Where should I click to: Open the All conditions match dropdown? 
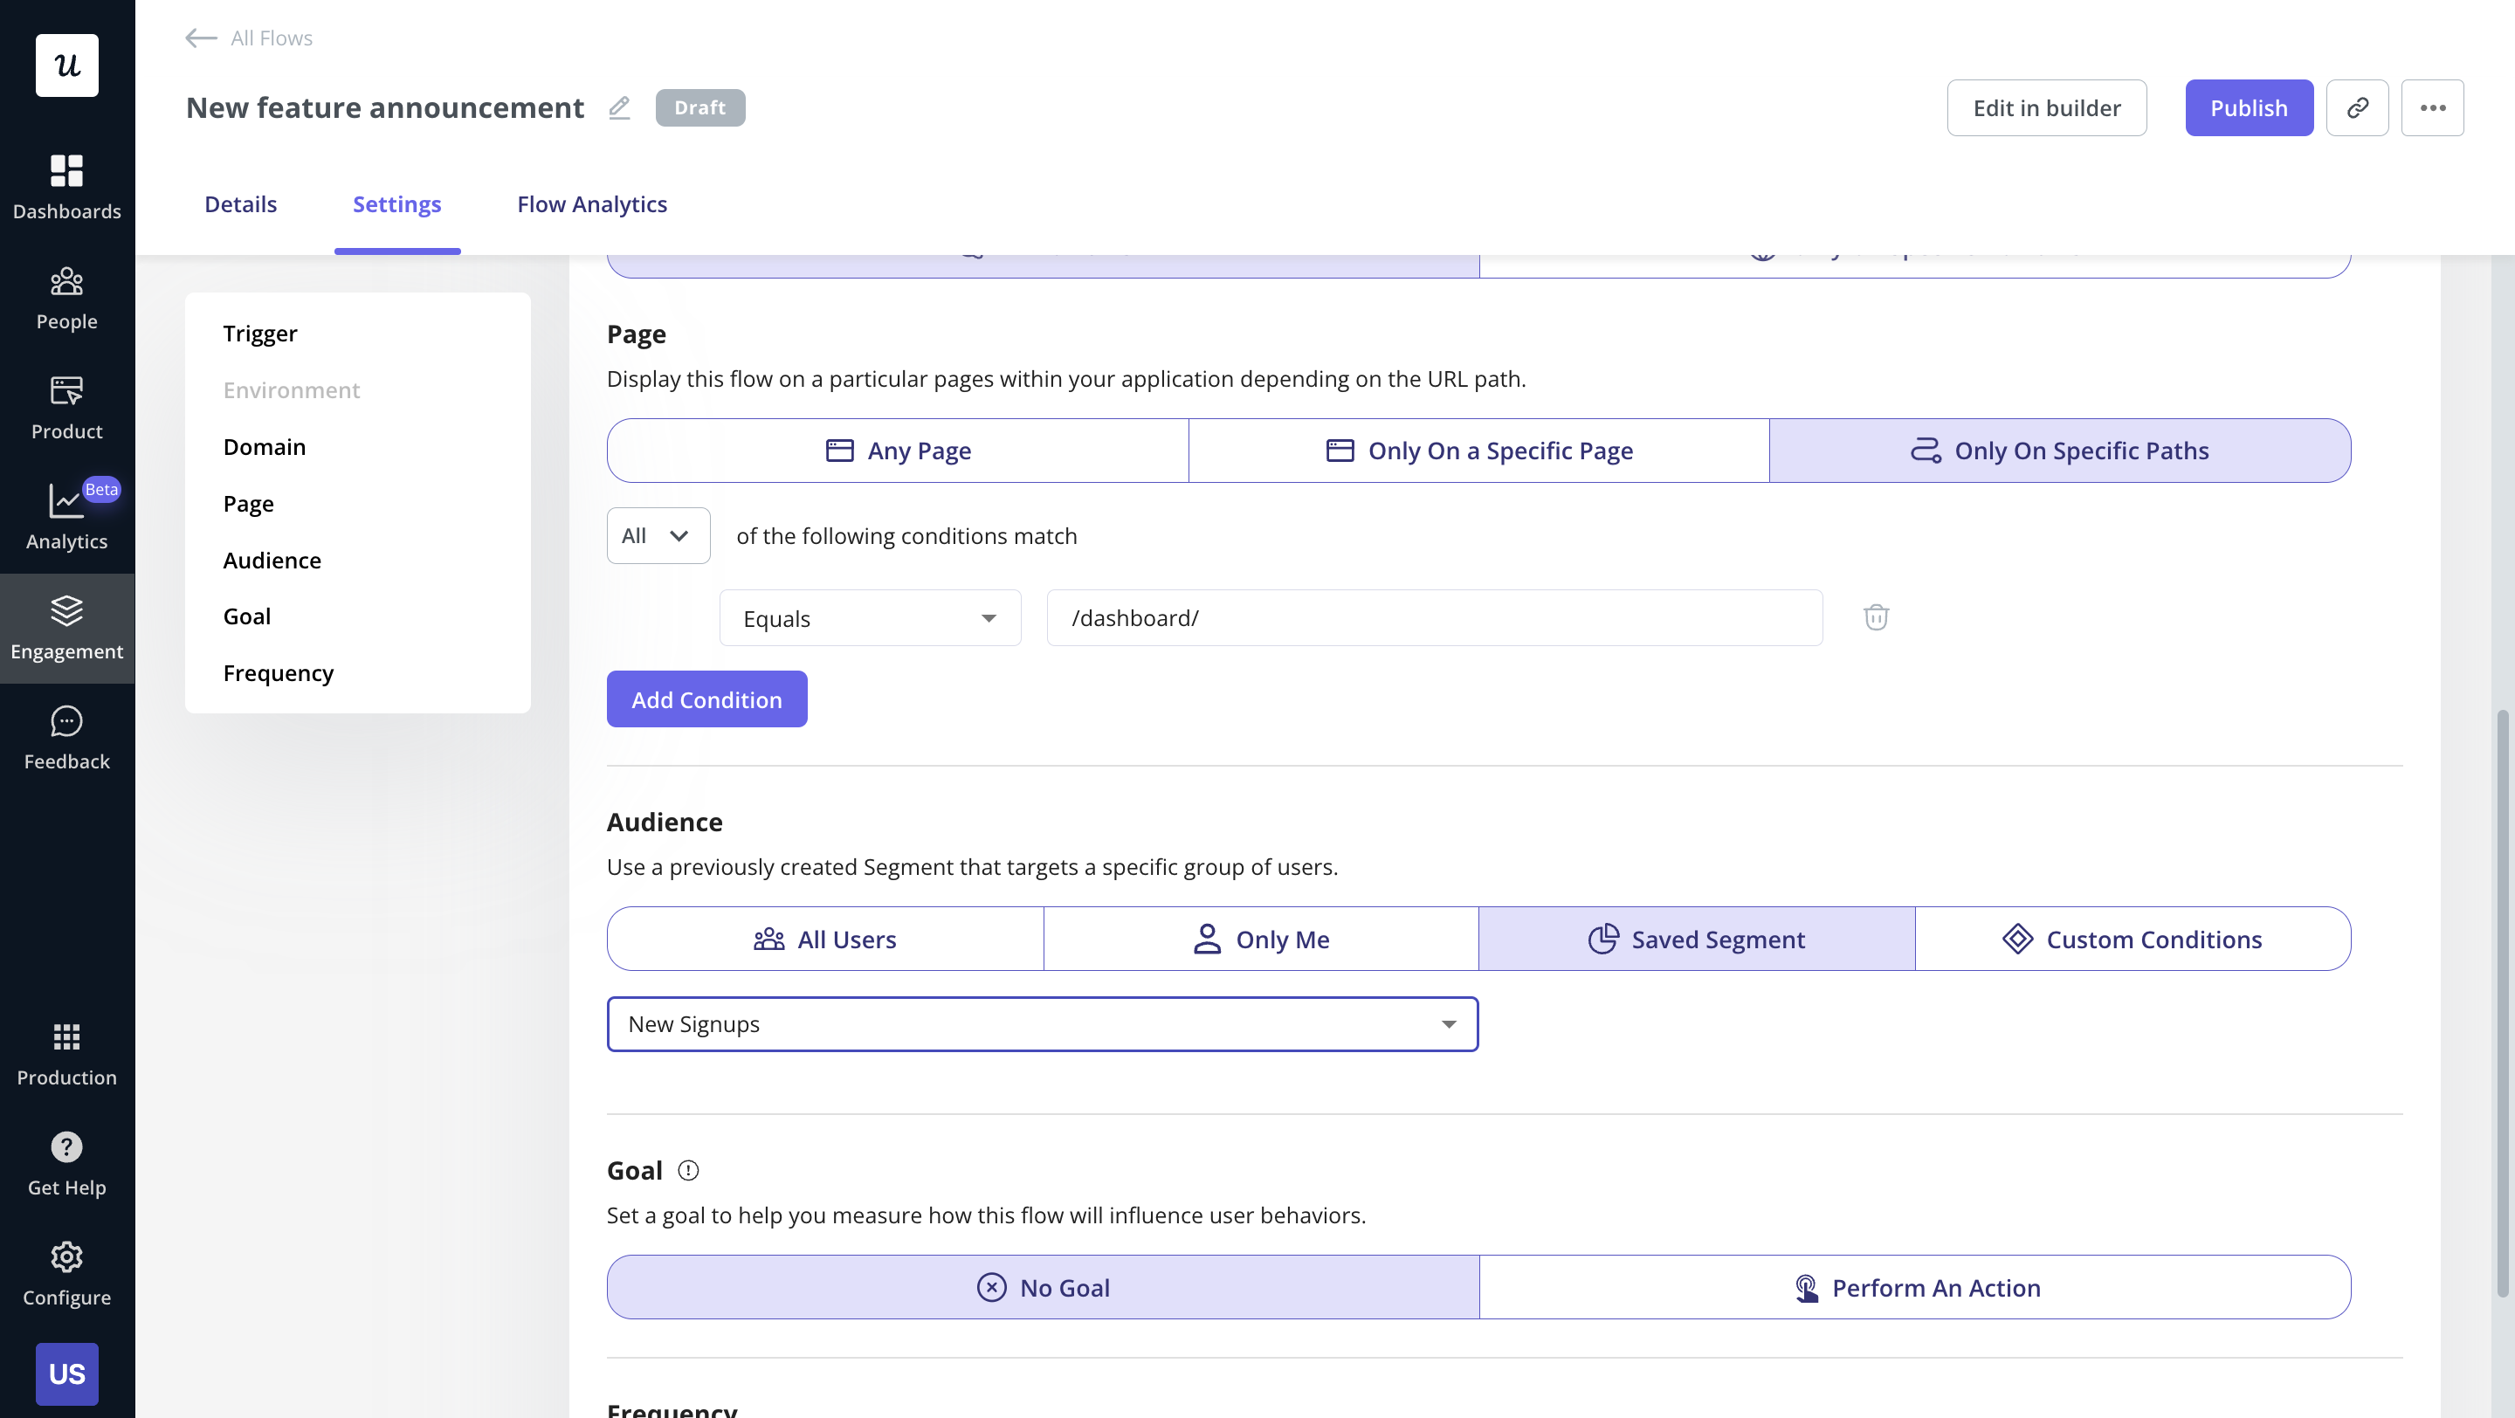[x=657, y=534]
